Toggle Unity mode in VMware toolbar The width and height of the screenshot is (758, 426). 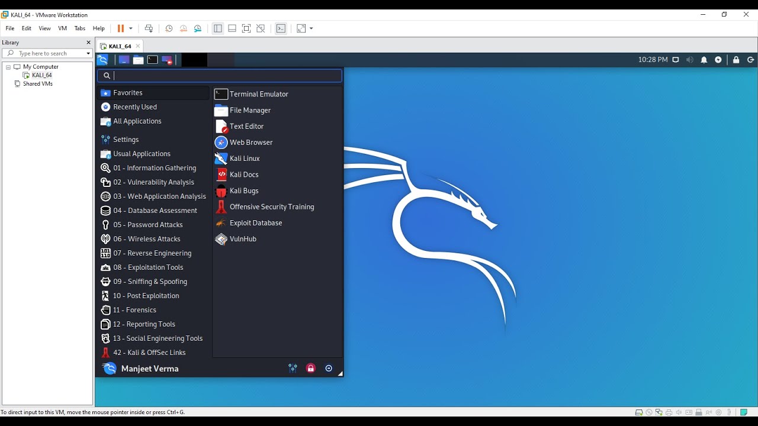point(261,28)
